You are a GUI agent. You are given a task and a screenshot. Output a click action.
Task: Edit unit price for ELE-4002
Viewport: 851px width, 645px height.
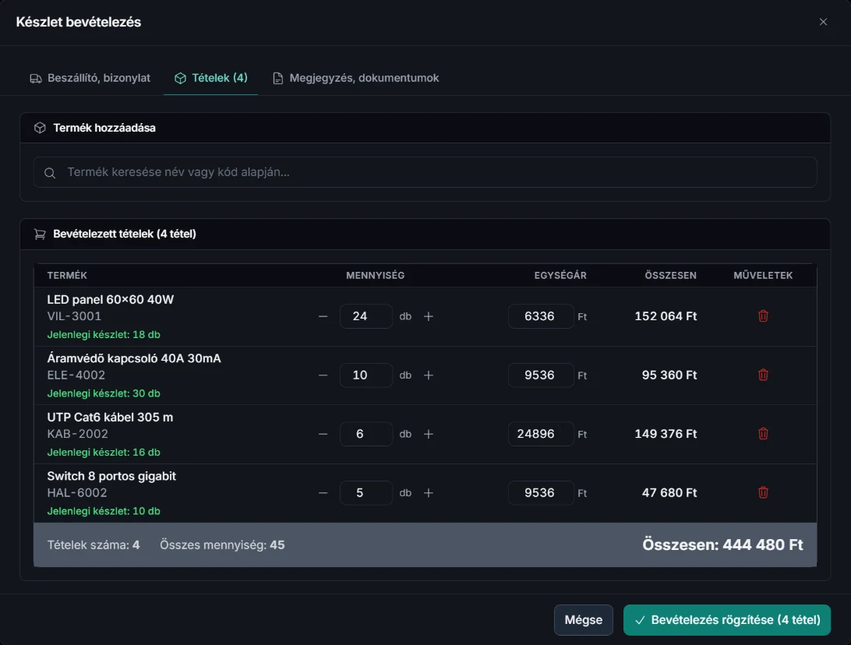[541, 375]
